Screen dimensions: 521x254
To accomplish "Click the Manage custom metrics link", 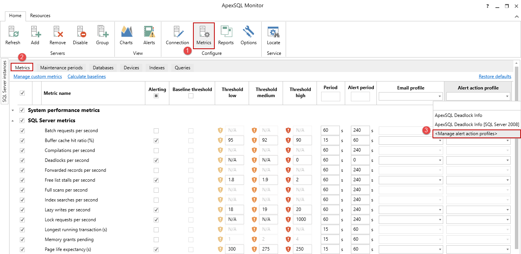I will pyautogui.click(x=38, y=77).
